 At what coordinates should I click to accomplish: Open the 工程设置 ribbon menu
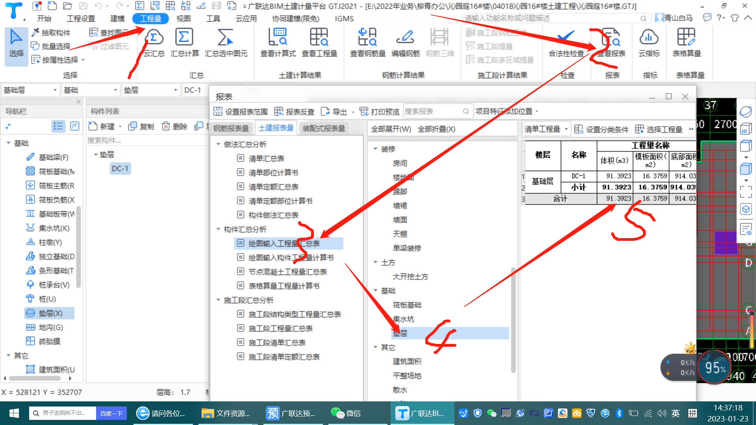coord(81,18)
